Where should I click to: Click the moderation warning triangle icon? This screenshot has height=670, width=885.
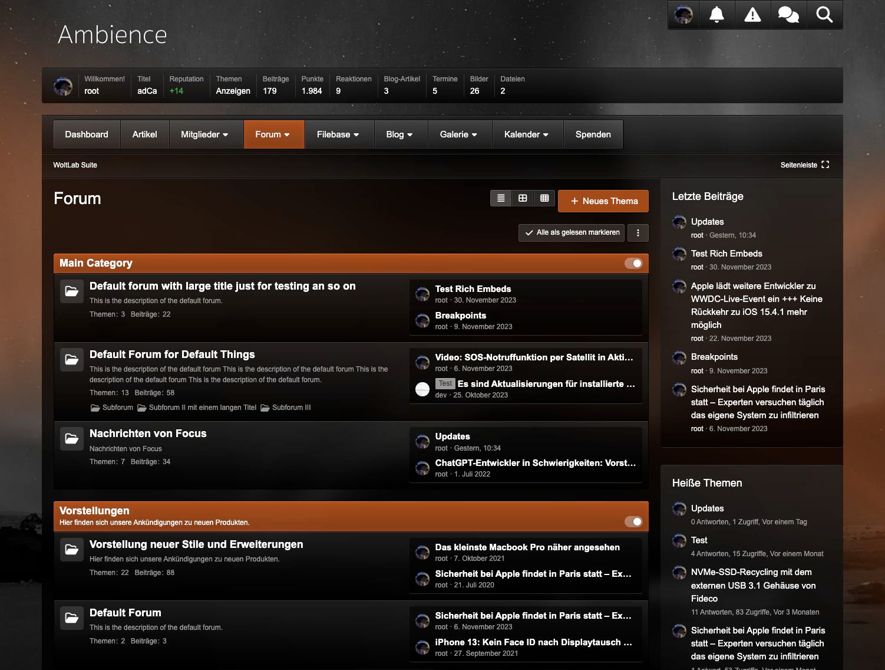(752, 15)
